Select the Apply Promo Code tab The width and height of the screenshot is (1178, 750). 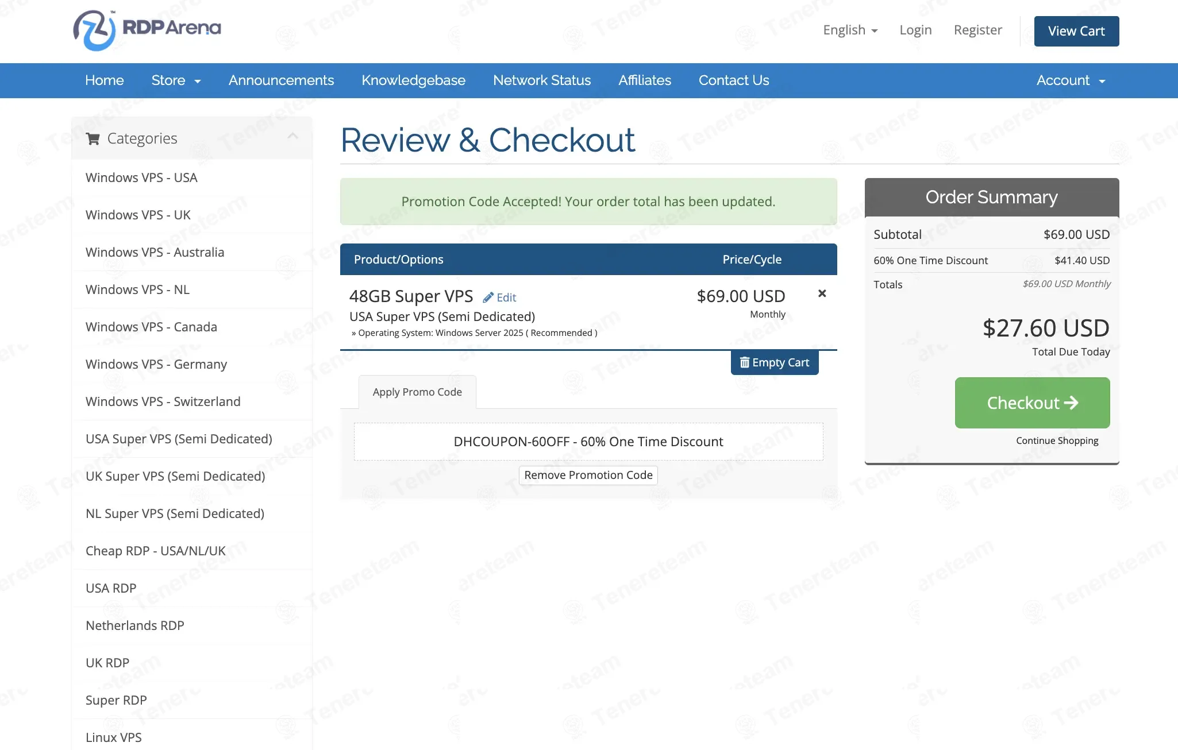coord(417,392)
